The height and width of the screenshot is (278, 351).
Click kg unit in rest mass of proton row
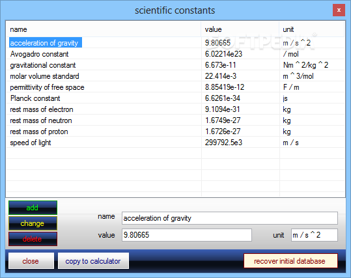tap(287, 132)
